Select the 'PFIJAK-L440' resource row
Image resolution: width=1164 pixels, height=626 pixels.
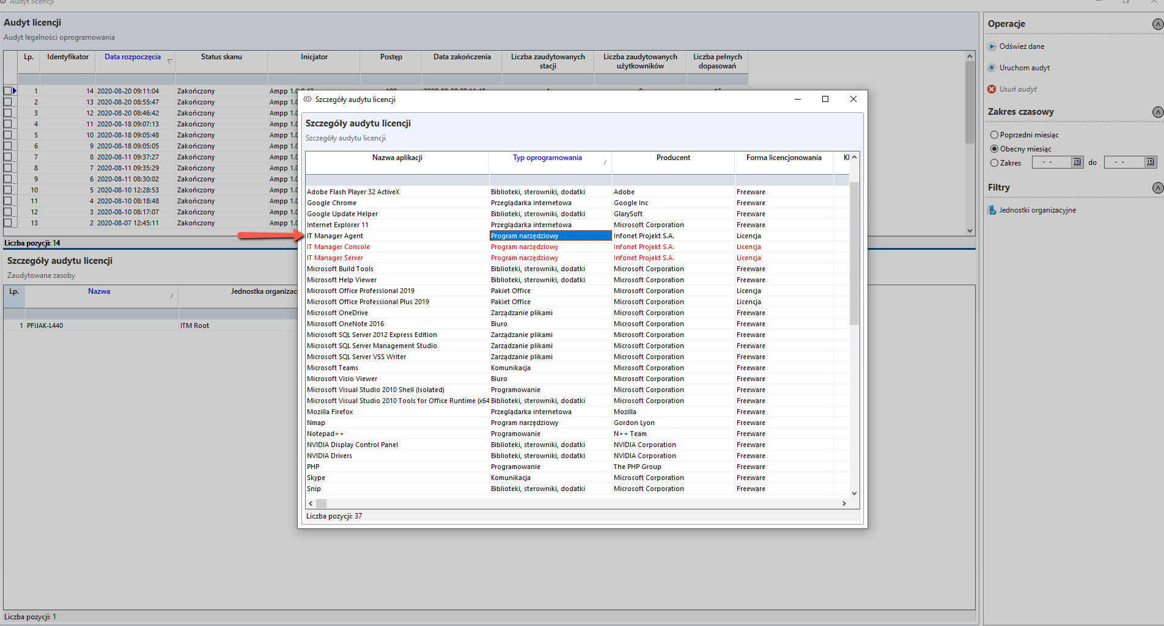(152, 326)
